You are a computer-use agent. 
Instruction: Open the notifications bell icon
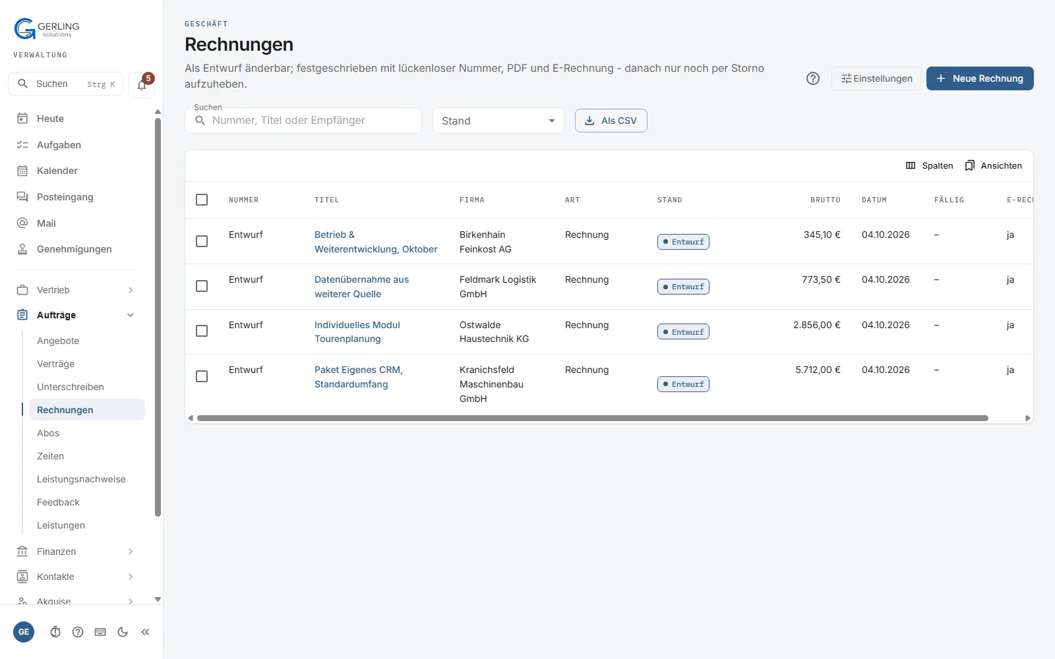142,84
